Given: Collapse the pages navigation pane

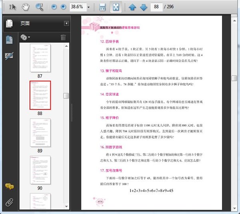Looking at the screenshot, I should coord(66,24).
